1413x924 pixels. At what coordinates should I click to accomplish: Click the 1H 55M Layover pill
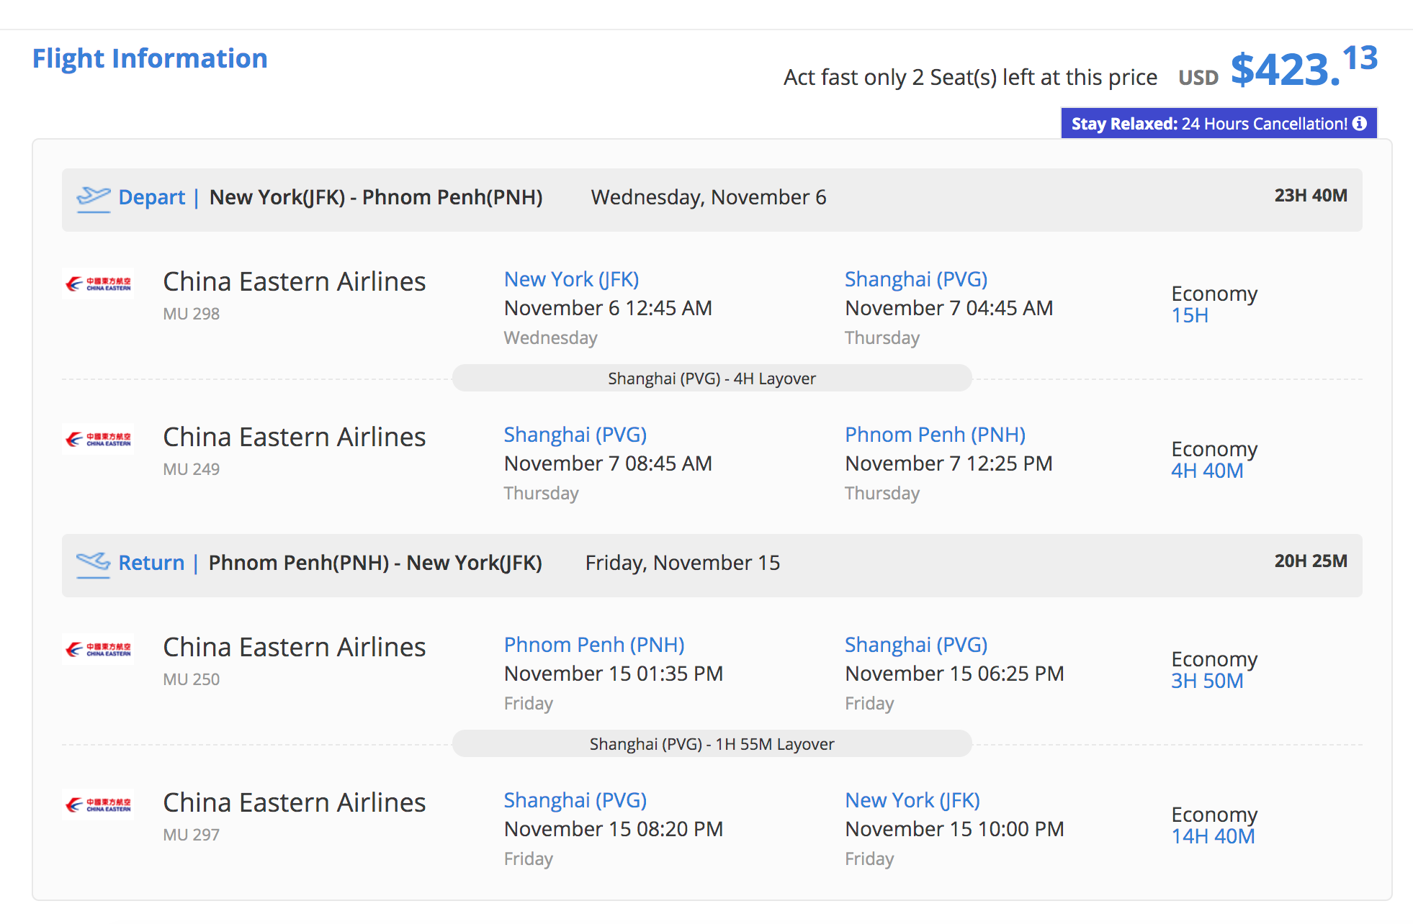click(712, 744)
